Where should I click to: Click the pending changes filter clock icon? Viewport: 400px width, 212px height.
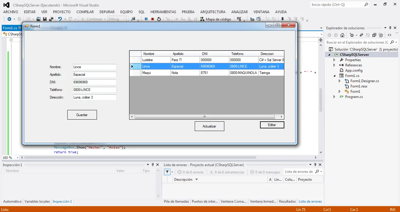click(x=352, y=35)
